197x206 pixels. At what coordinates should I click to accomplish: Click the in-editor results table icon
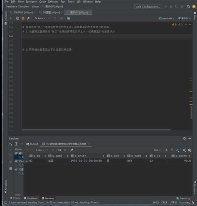pos(69,18)
